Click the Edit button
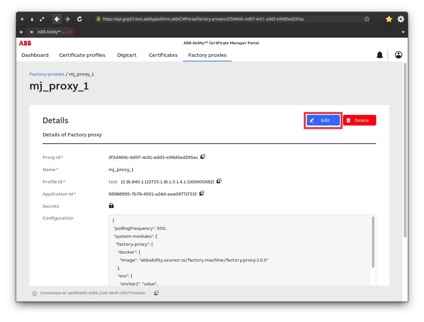Image resolution: width=424 pixels, height=322 pixels. point(323,120)
